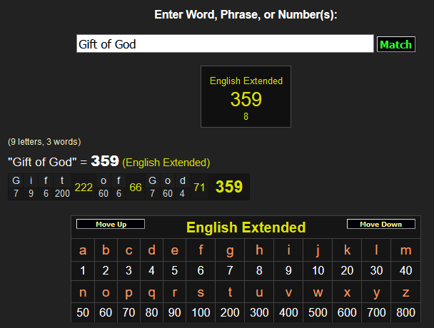Select letter 'm' in cipher chart
Screen dimensions: 434x328
406,250
